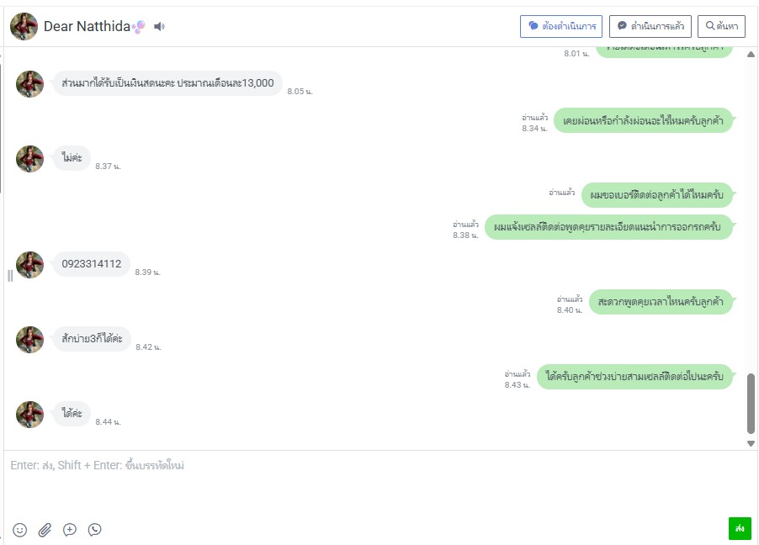Open search with the ค้นหา button
Viewport: 759px width, 545px height.
721,26
